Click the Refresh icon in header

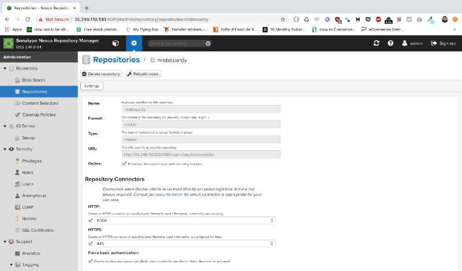[x=377, y=43]
